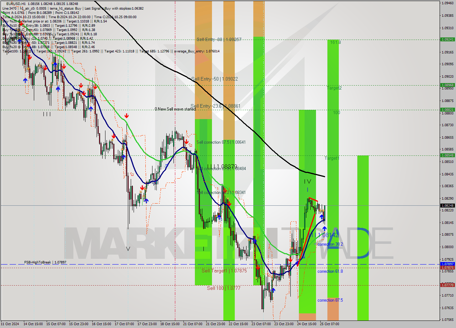This screenshot has width=456, height=328.
Task: Click the 'average_Buy_entry: 1.076014' text
Action: pyautogui.click(x=197, y=51)
